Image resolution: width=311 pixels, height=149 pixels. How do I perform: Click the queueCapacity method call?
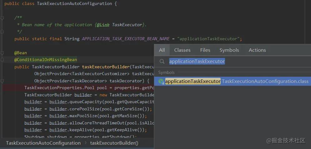[x=85, y=102]
